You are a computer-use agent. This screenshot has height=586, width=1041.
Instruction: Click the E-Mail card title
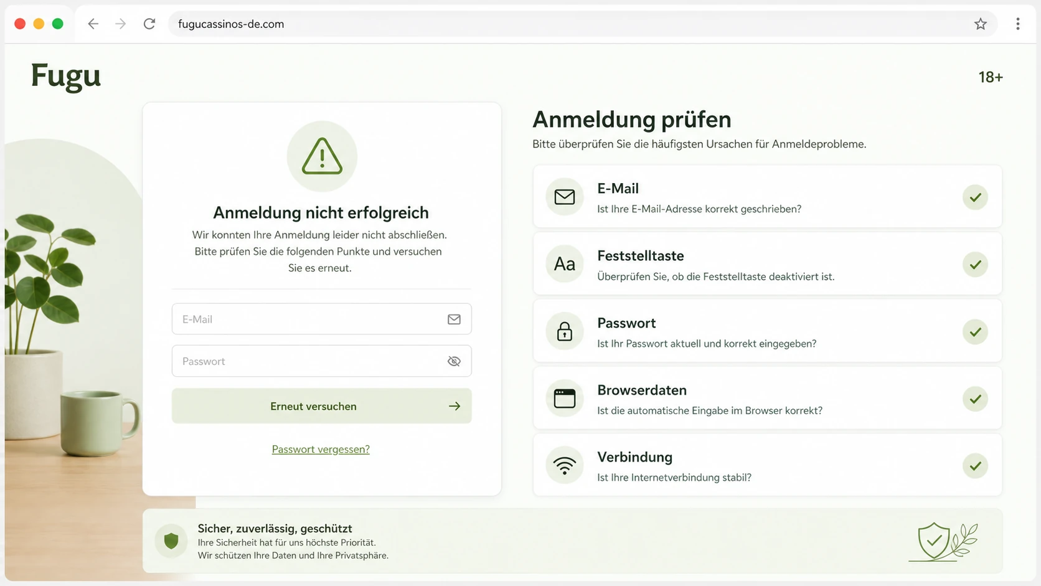coord(618,188)
